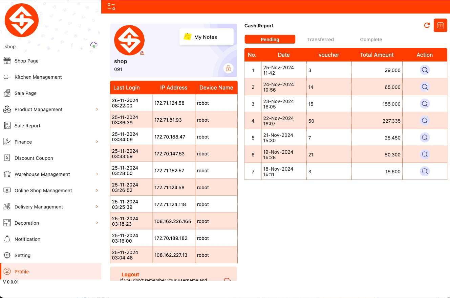Click the Profile person icon
This screenshot has width=450, height=298.
point(7,272)
